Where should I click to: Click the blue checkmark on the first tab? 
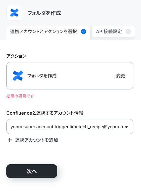84,32
